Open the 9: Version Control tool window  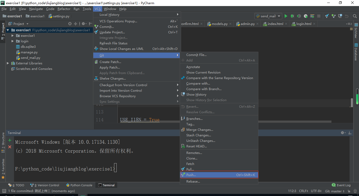point(45,185)
